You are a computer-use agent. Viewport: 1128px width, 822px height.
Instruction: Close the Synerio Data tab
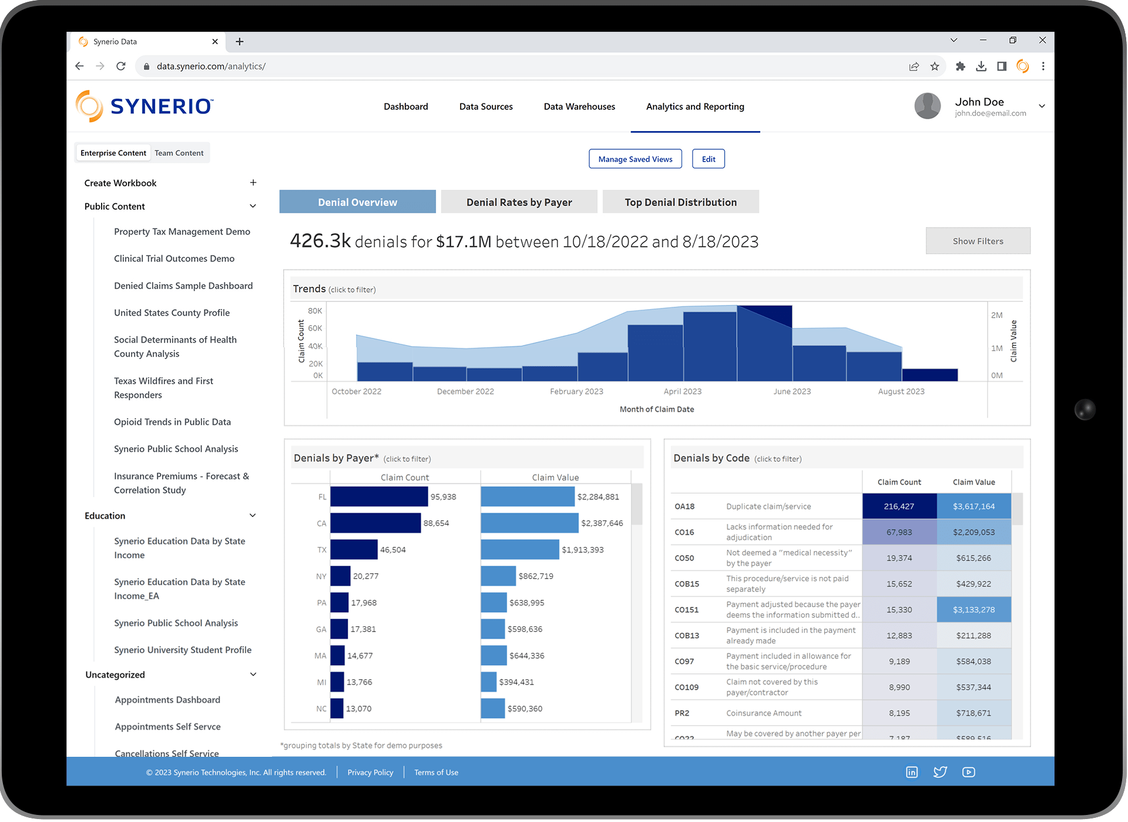(215, 42)
